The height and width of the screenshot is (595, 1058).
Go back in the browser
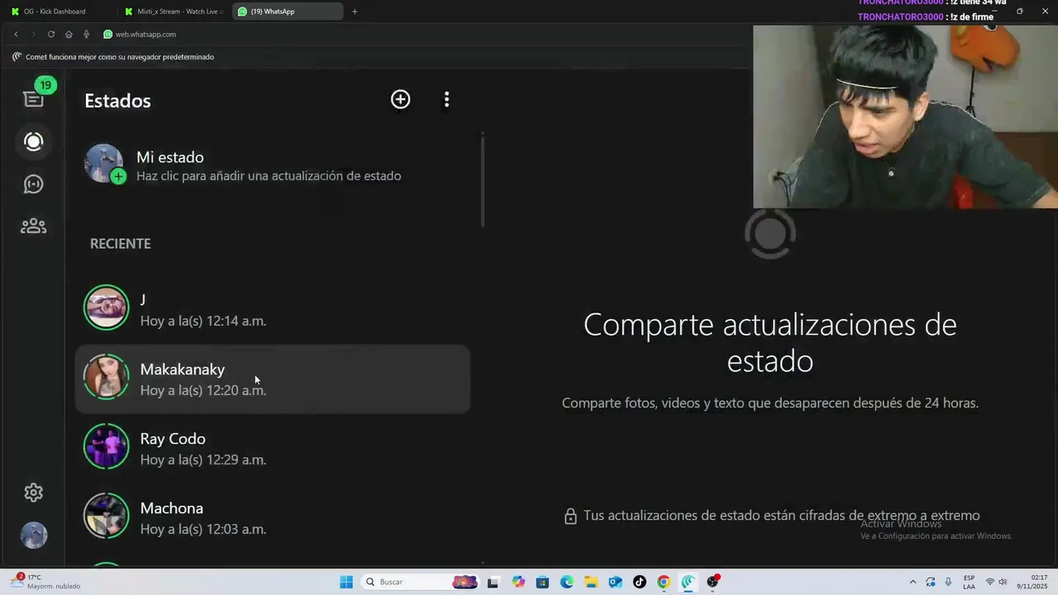[16, 34]
